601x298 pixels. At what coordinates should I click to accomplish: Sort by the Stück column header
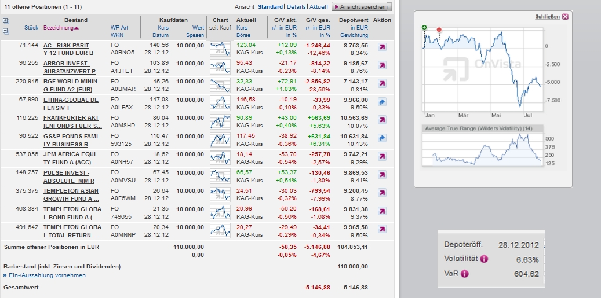pyautogui.click(x=31, y=28)
